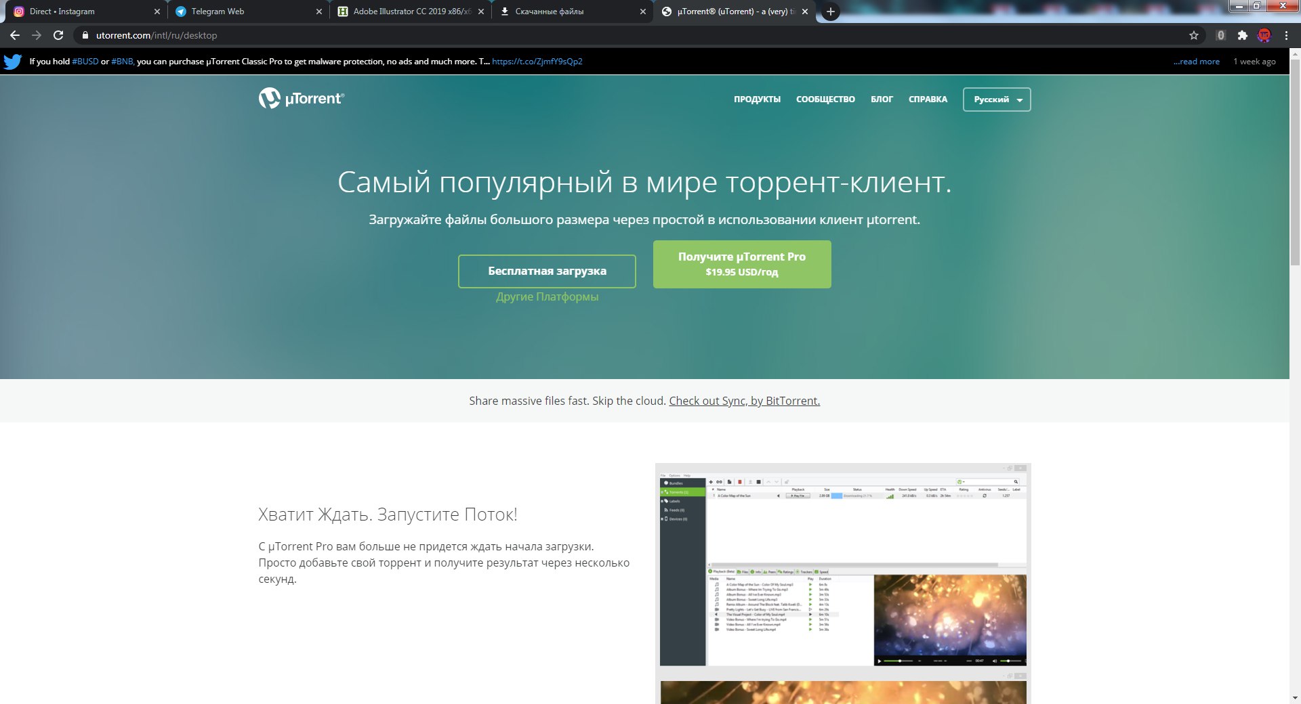The image size is (1301, 704).
Task: Click the µTorrent logo
Action: [x=302, y=99]
